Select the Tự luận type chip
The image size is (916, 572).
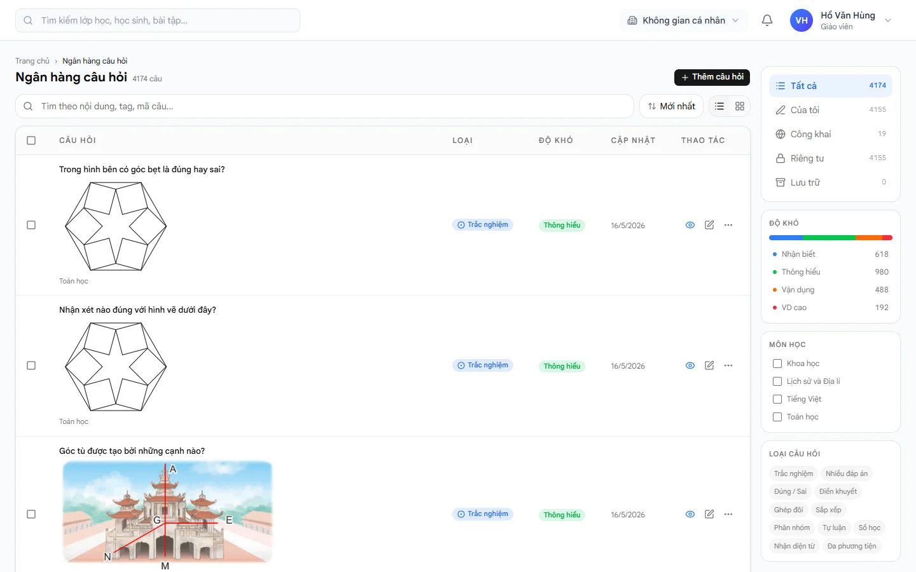(834, 528)
